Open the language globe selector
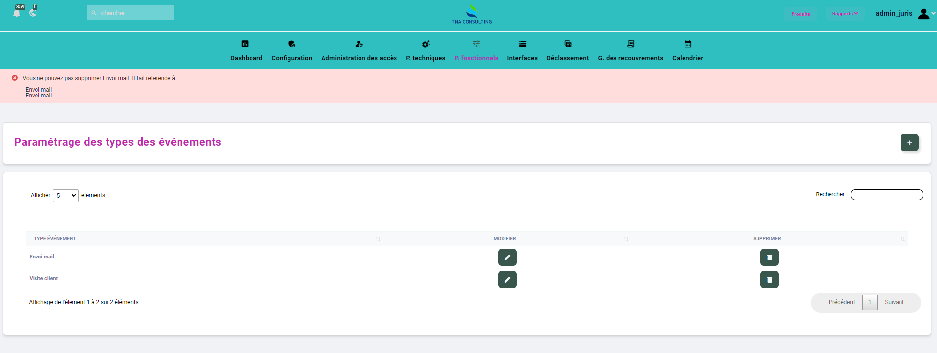937x353 pixels. click(x=33, y=13)
